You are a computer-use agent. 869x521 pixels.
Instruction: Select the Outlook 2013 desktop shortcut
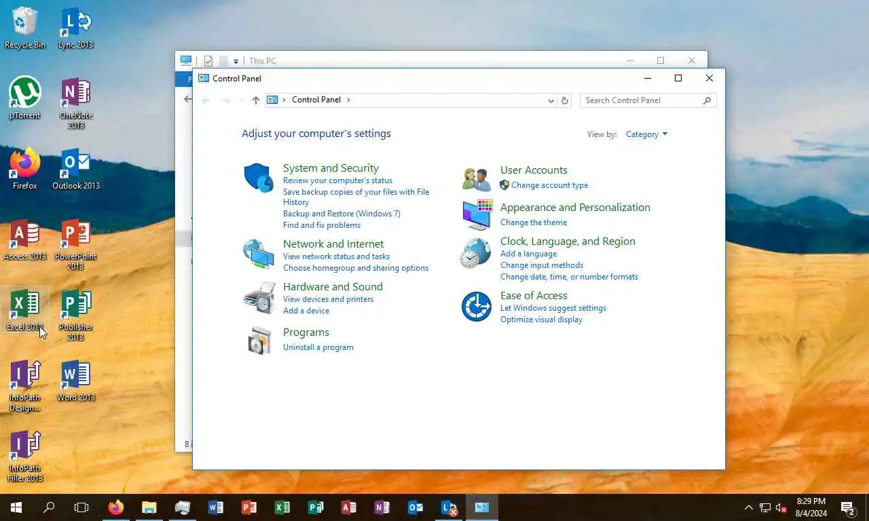76,169
